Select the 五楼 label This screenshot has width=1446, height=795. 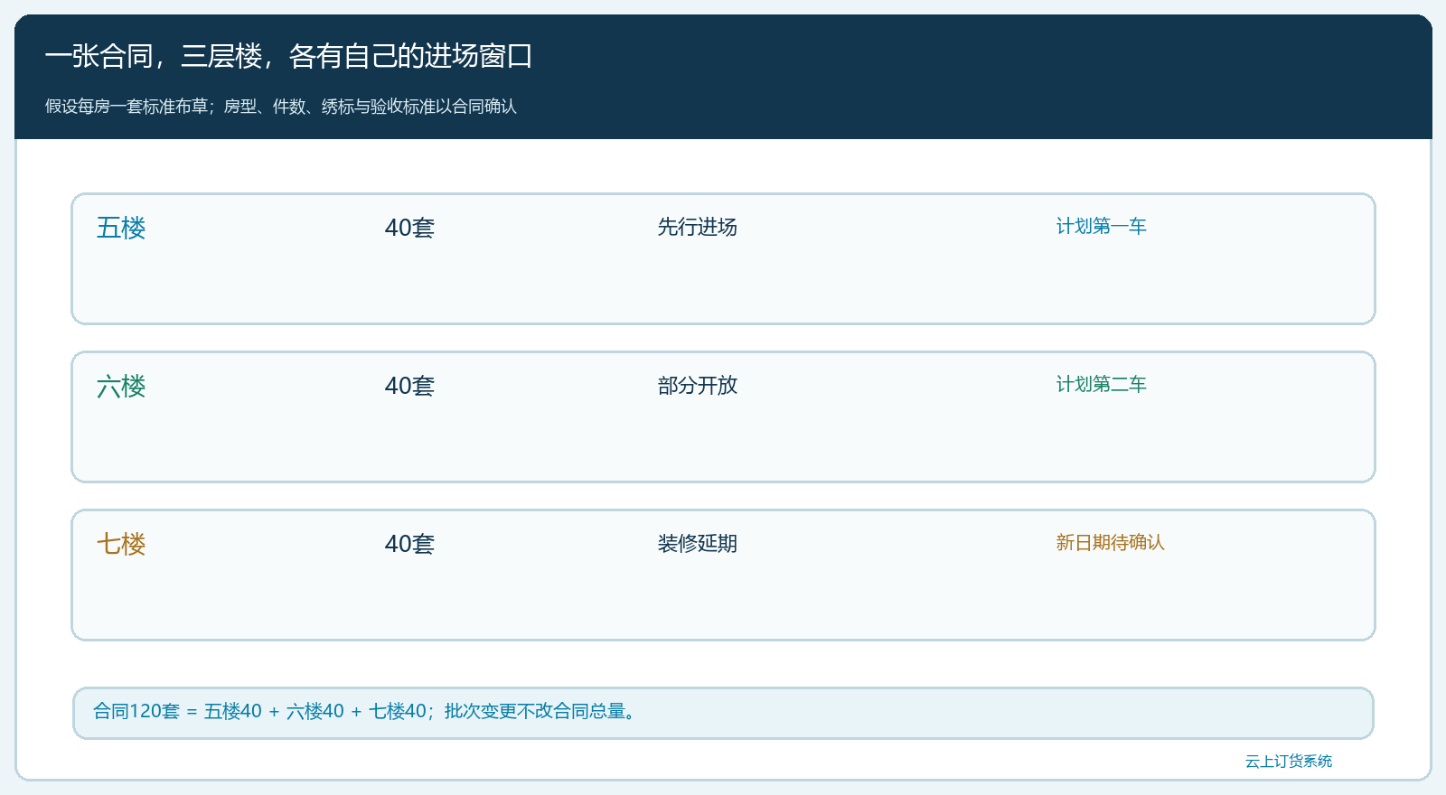(x=121, y=228)
